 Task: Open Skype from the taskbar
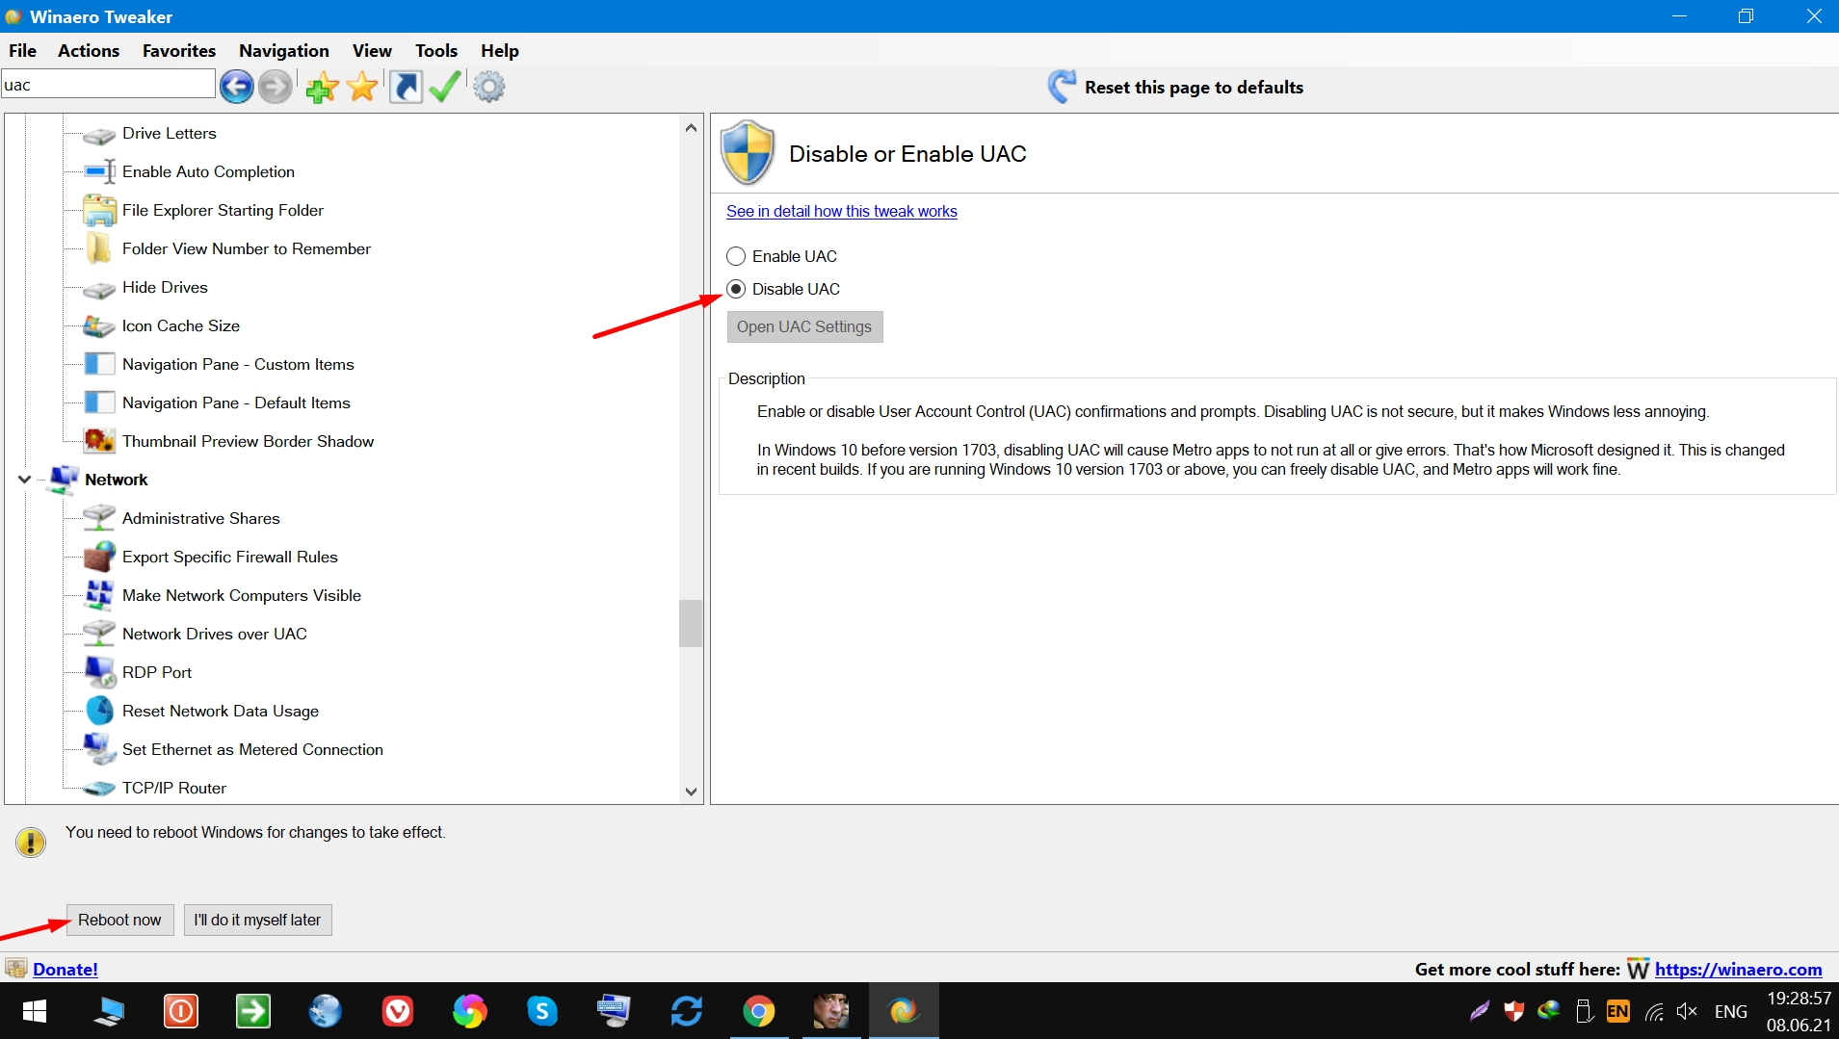(x=542, y=1011)
